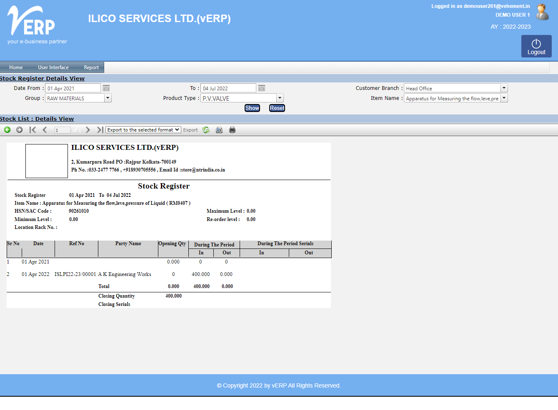Click the AY : 2022-2023 label

510,27
